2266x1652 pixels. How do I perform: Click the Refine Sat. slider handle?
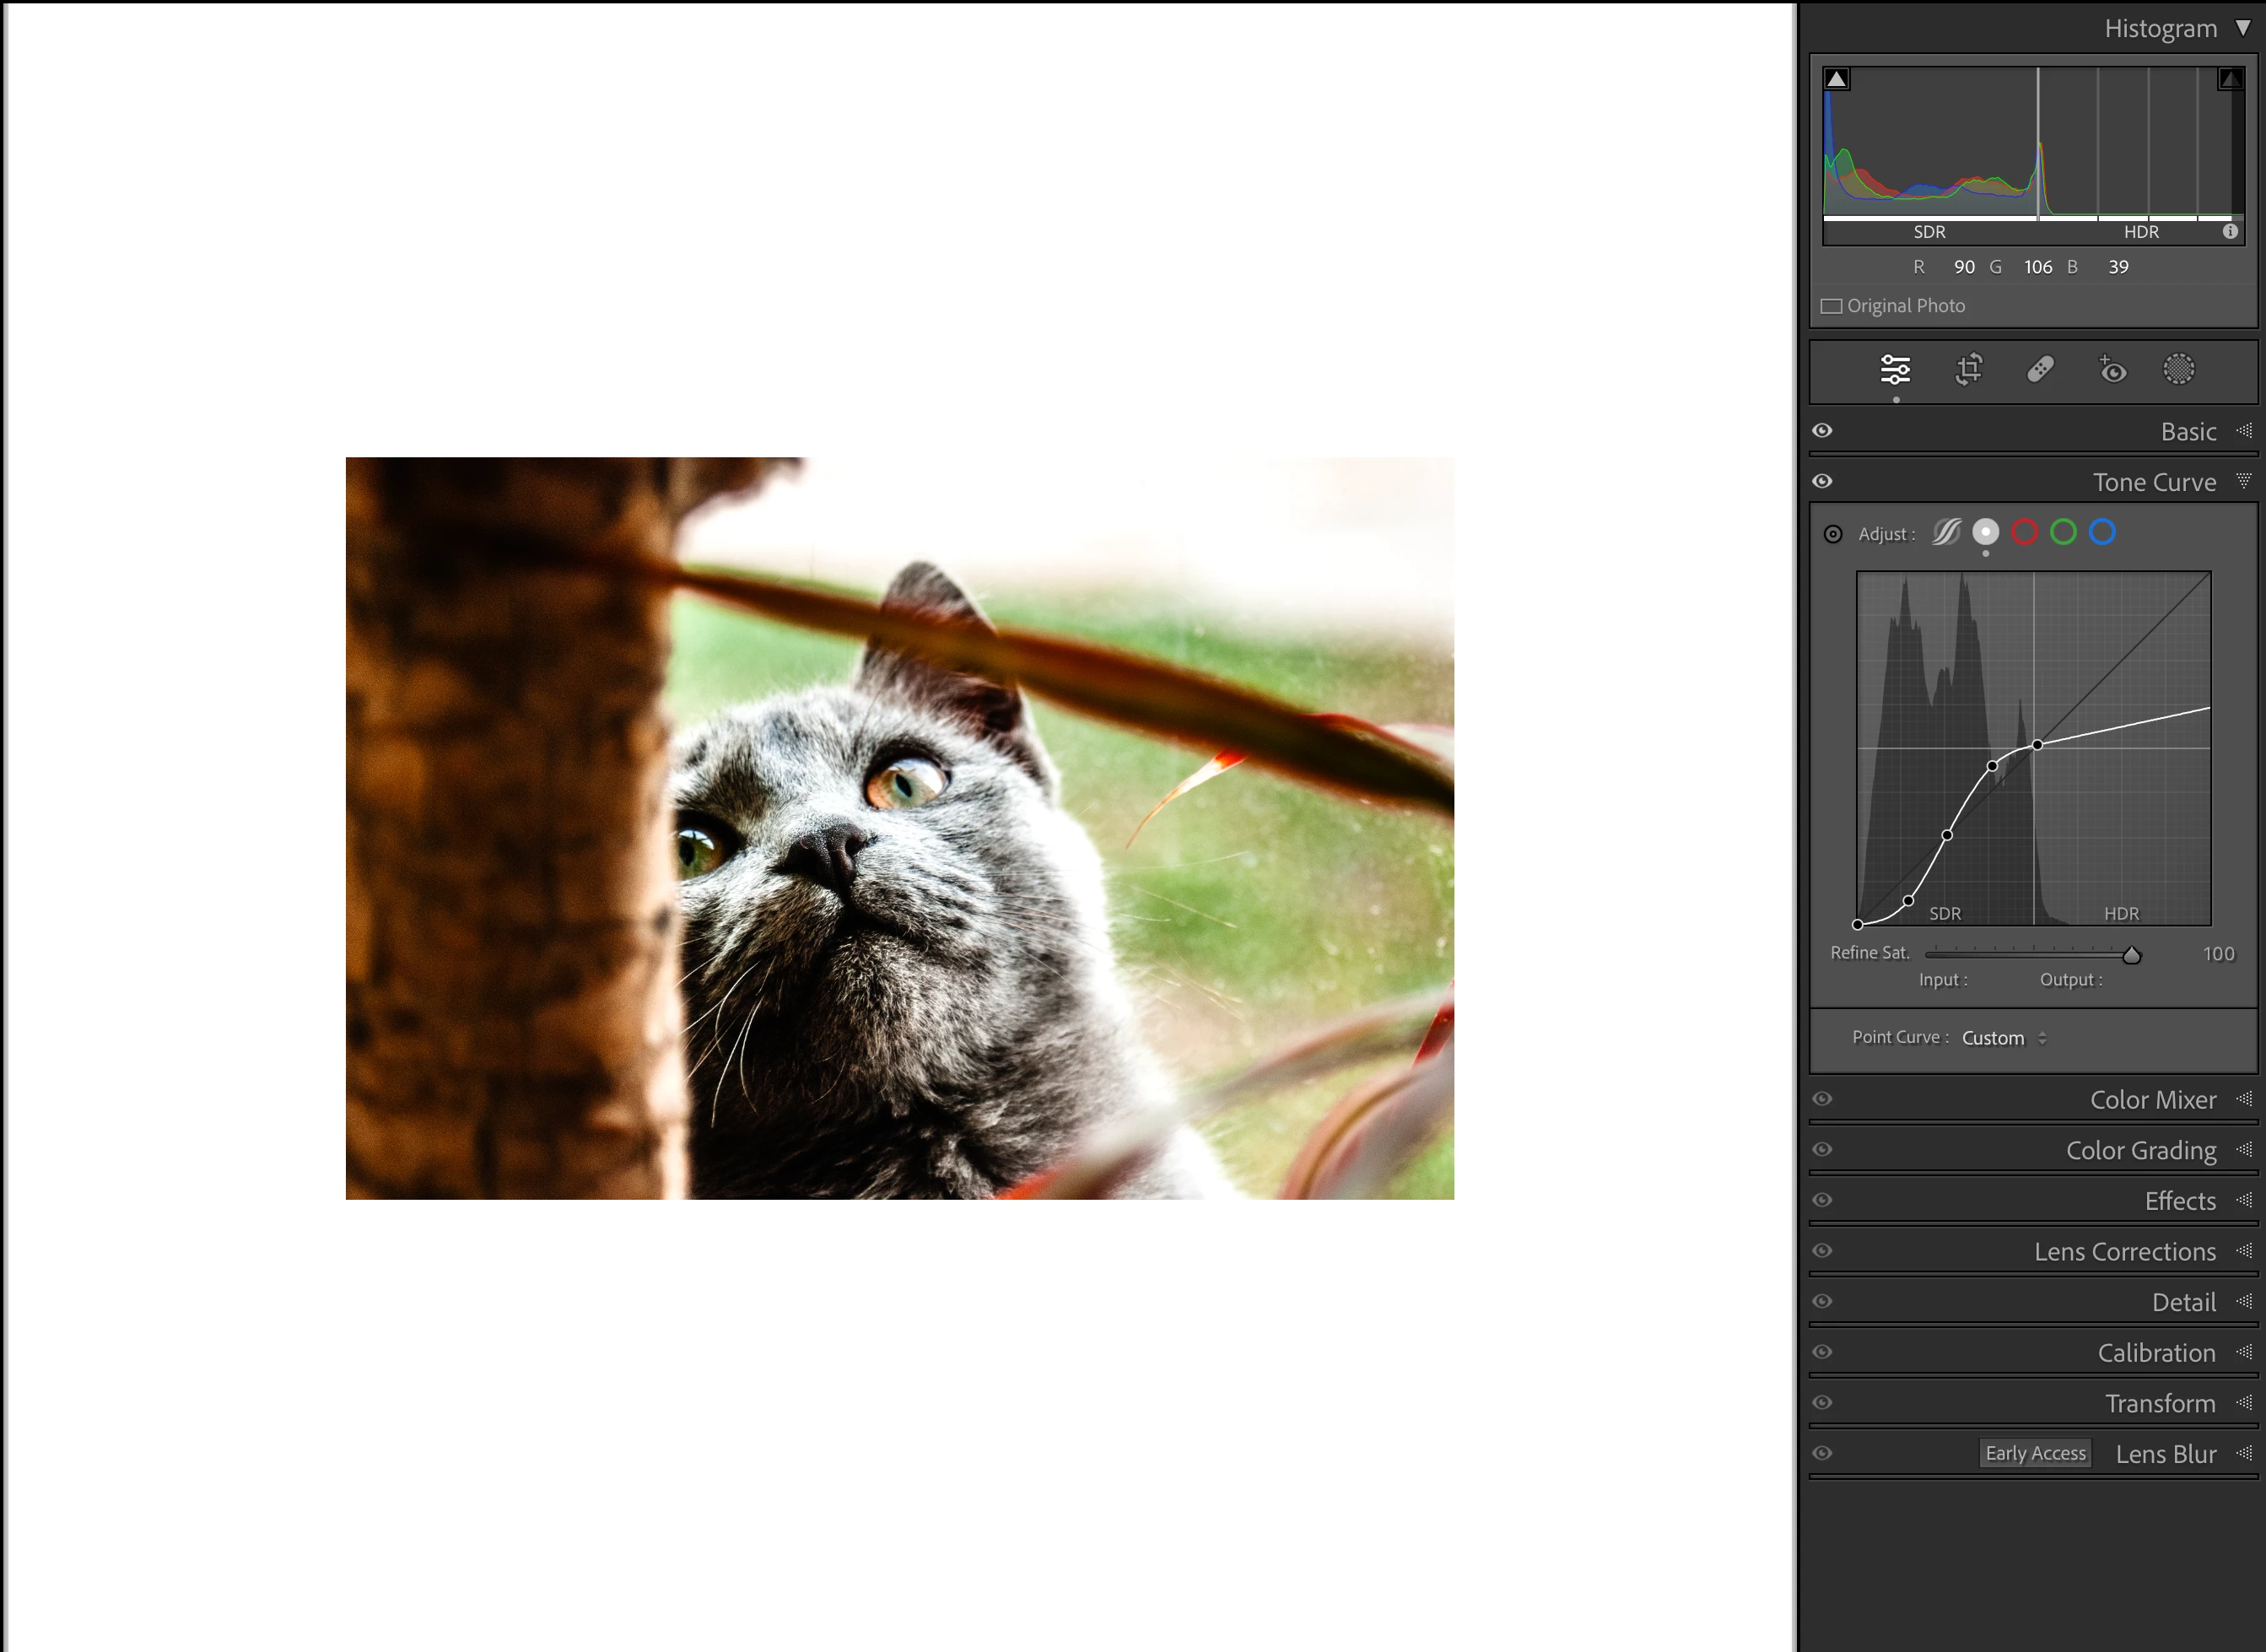coord(2131,955)
